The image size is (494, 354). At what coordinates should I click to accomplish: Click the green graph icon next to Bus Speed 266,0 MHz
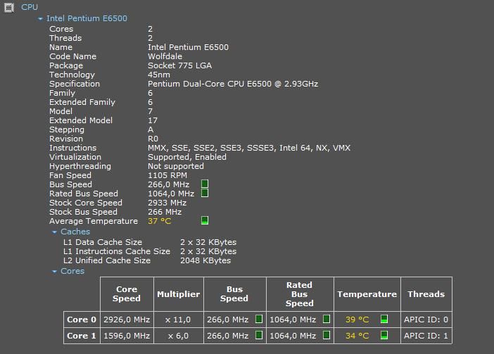(x=205, y=184)
